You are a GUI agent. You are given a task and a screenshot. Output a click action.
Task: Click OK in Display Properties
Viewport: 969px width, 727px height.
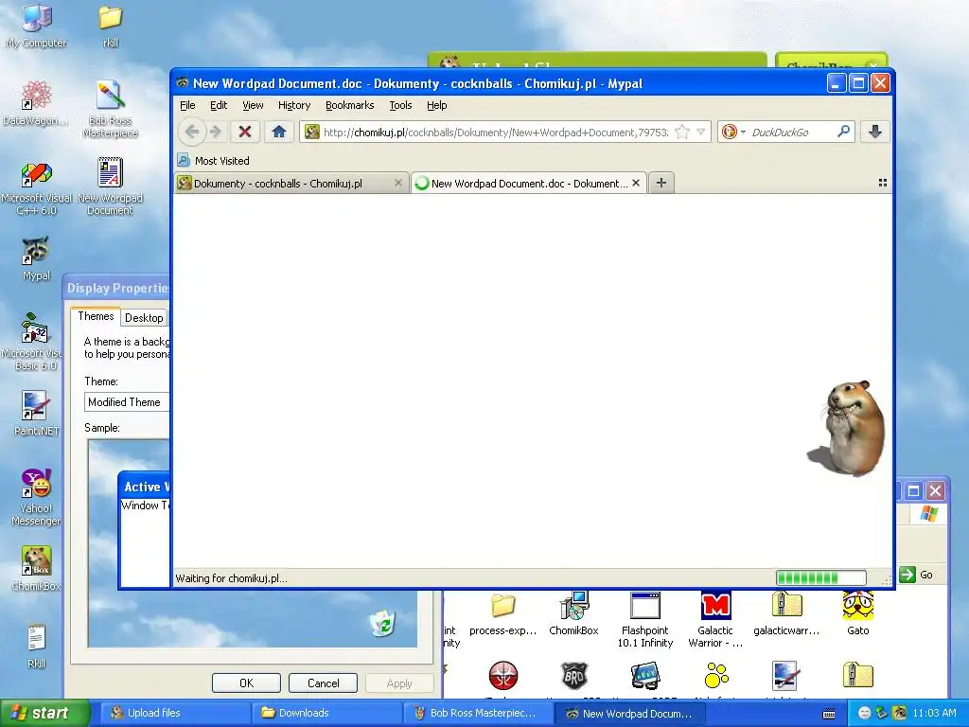click(x=246, y=683)
